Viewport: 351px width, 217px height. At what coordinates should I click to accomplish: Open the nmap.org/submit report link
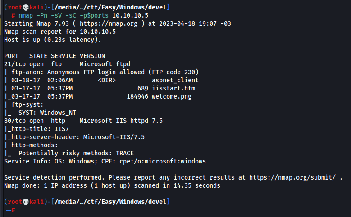293,177
